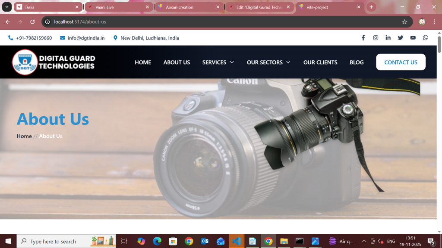Click the LinkedIn icon in top bar
442x248 pixels.
click(388, 38)
